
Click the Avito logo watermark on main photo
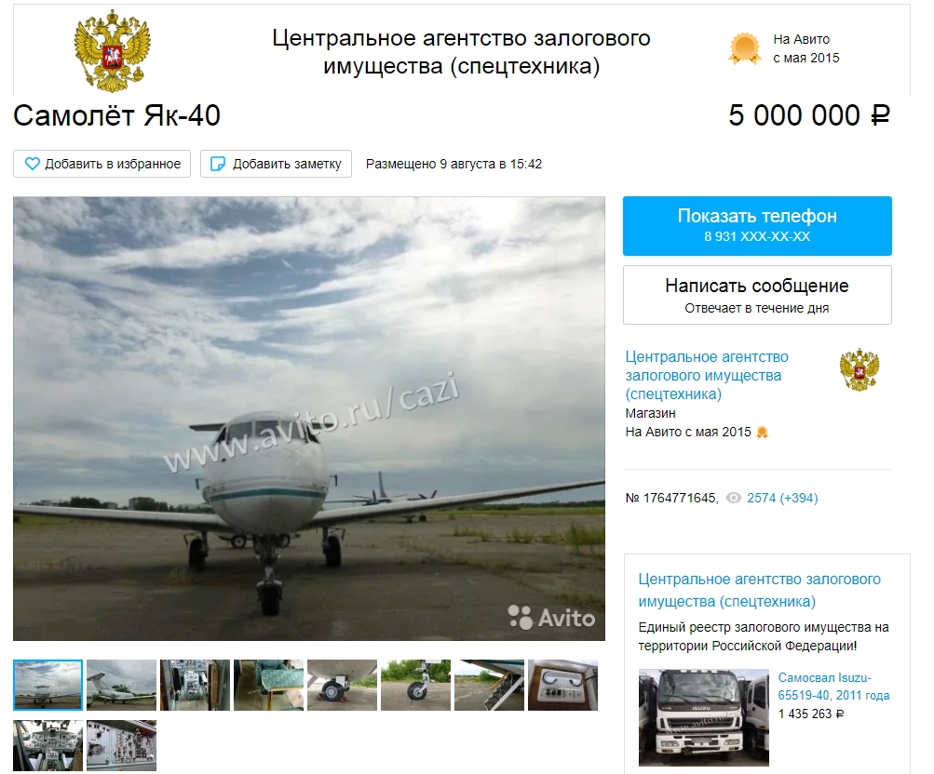pyautogui.click(x=551, y=618)
